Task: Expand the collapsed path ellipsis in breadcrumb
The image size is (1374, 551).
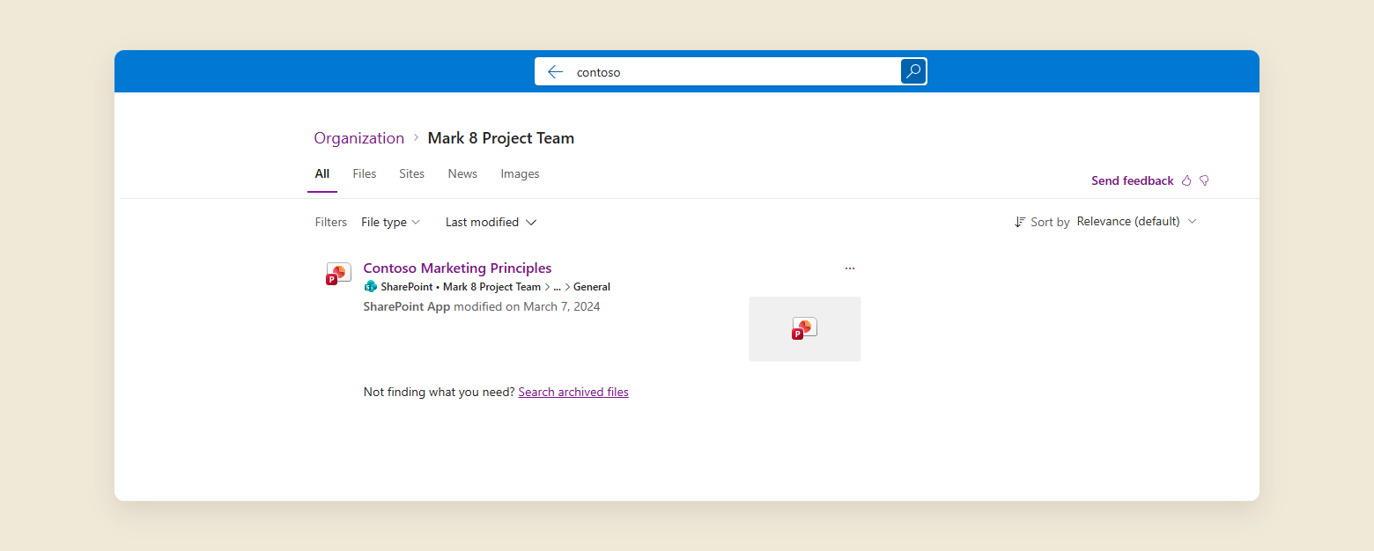Action: tap(557, 287)
